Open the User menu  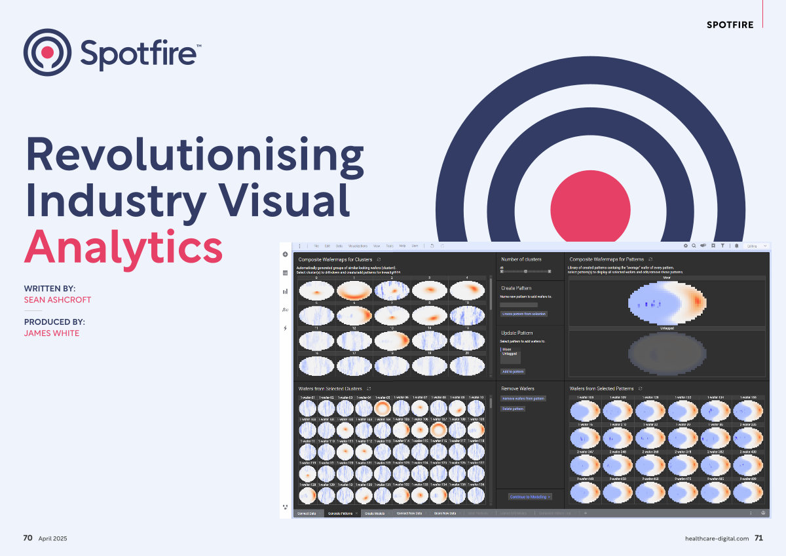[x=415, y=246]
